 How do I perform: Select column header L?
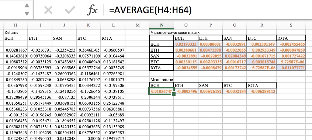(x=113, y=25)
